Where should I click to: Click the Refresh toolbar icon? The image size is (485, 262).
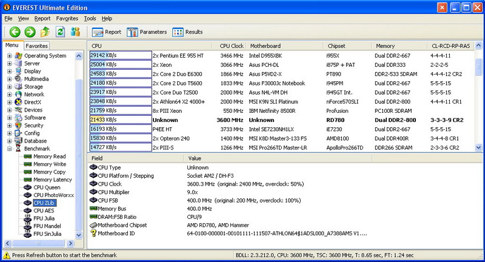point(60,32)
